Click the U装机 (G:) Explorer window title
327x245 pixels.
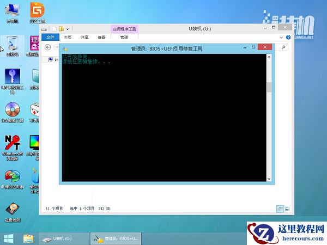click(200, 29)
